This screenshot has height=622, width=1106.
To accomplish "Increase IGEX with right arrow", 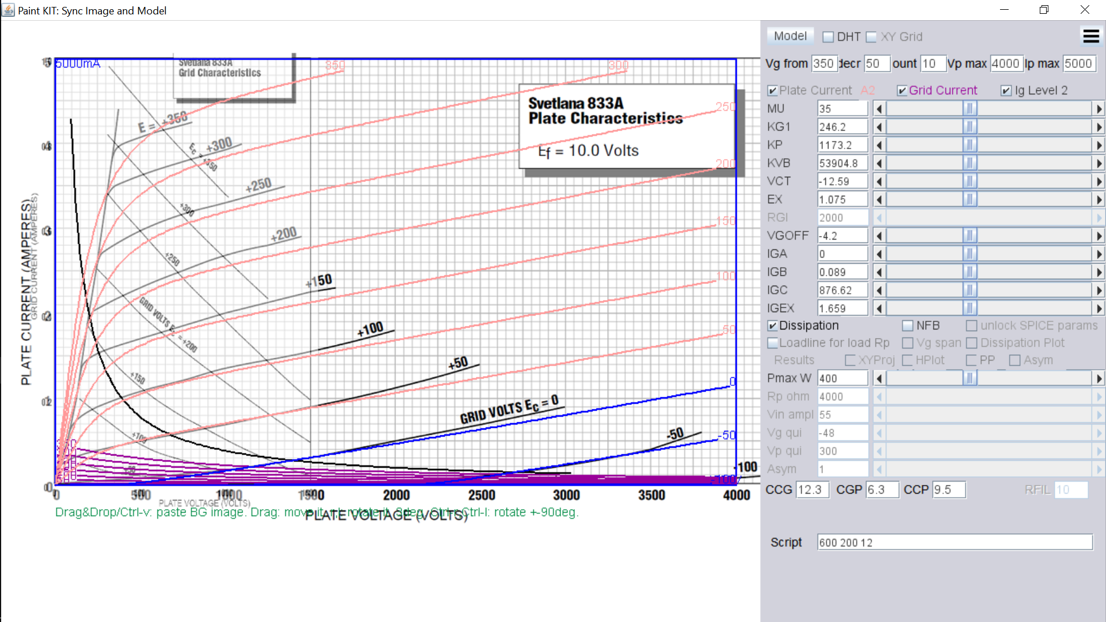I will 1099,308.
